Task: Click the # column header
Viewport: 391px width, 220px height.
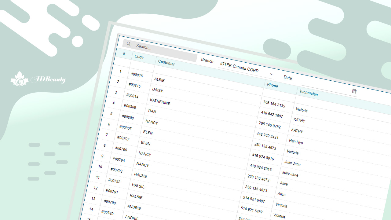Action: 124,54
